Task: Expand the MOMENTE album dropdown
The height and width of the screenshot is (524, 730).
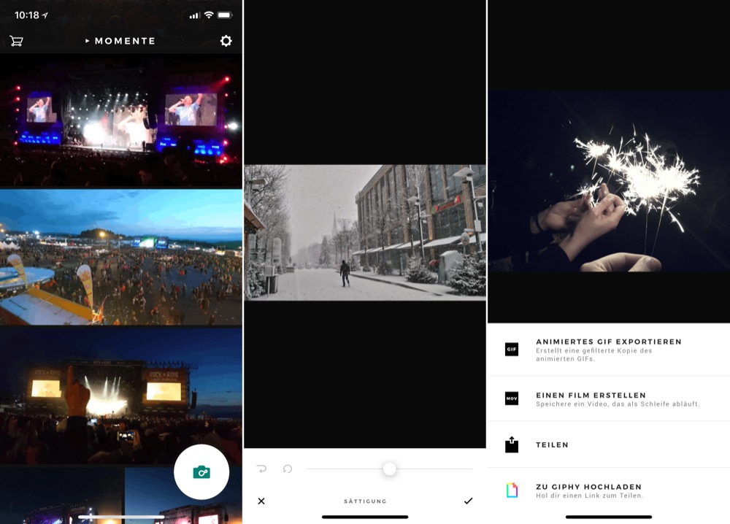Action: pos(120,41)
